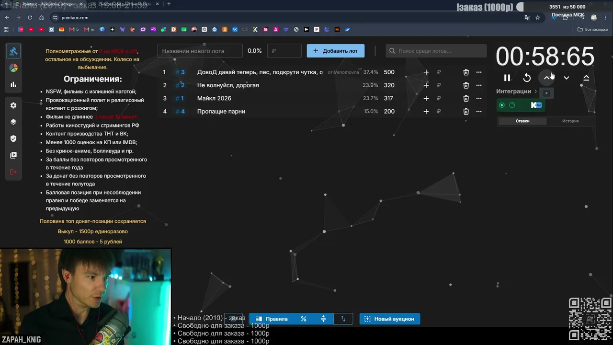Start a Новый аукцион
The width and height of the screenshot is (613, 345).
[x=390, y=319]
